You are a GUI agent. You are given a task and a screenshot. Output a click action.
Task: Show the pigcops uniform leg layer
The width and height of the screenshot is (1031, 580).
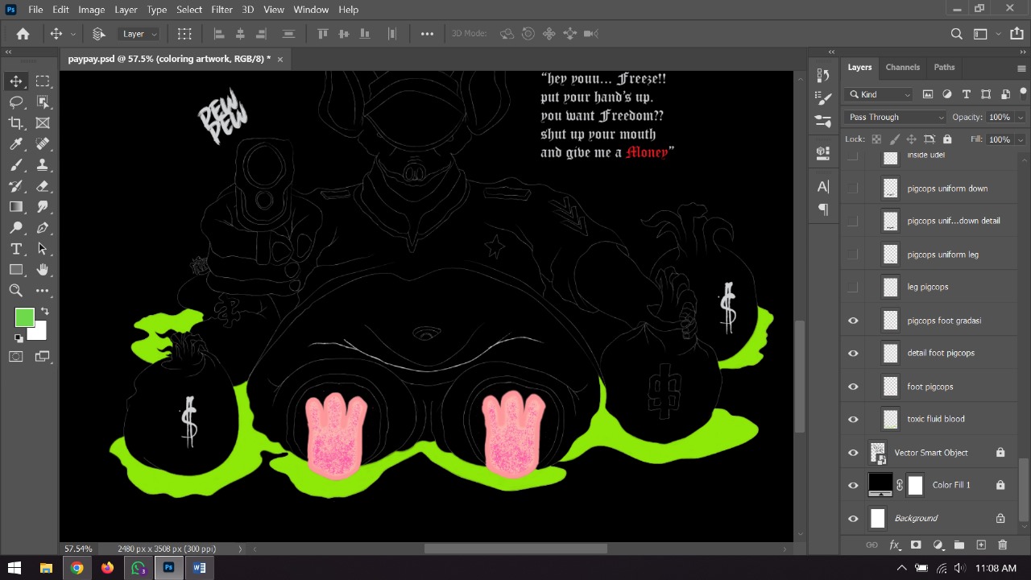tap(853, 255)
